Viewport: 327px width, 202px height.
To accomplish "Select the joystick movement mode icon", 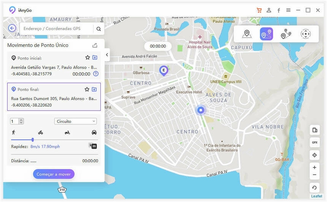I will tap(306, 34).
